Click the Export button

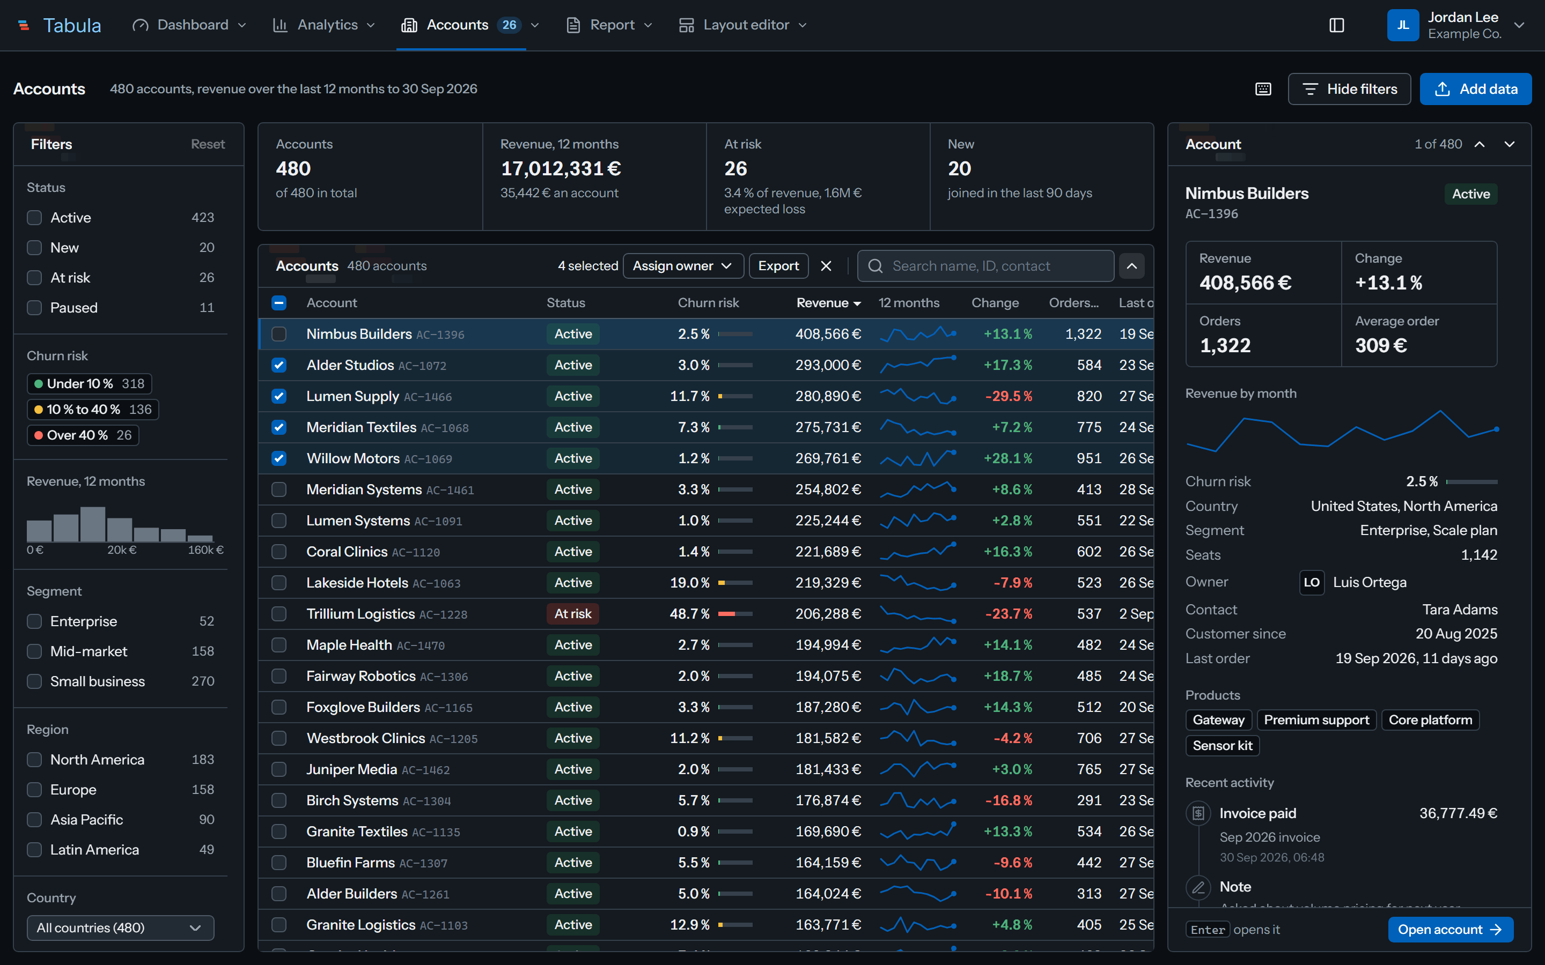click(778, 266)
